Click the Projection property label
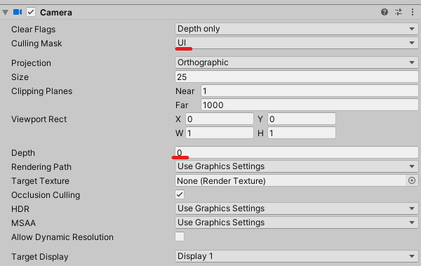This screenshot has height=266, width=421. tap(31, 63)
